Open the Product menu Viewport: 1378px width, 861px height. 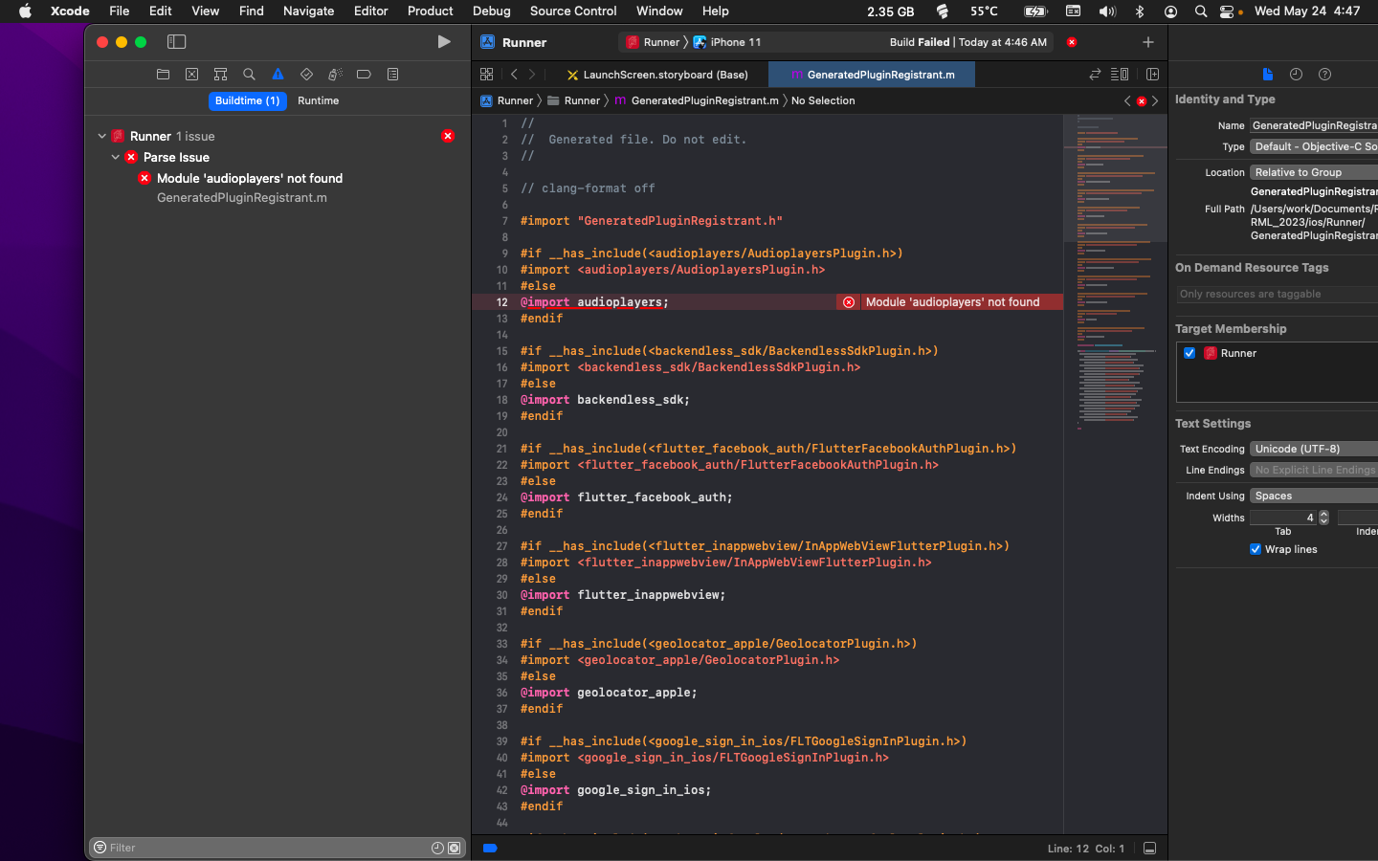click(x=430, y=11)
